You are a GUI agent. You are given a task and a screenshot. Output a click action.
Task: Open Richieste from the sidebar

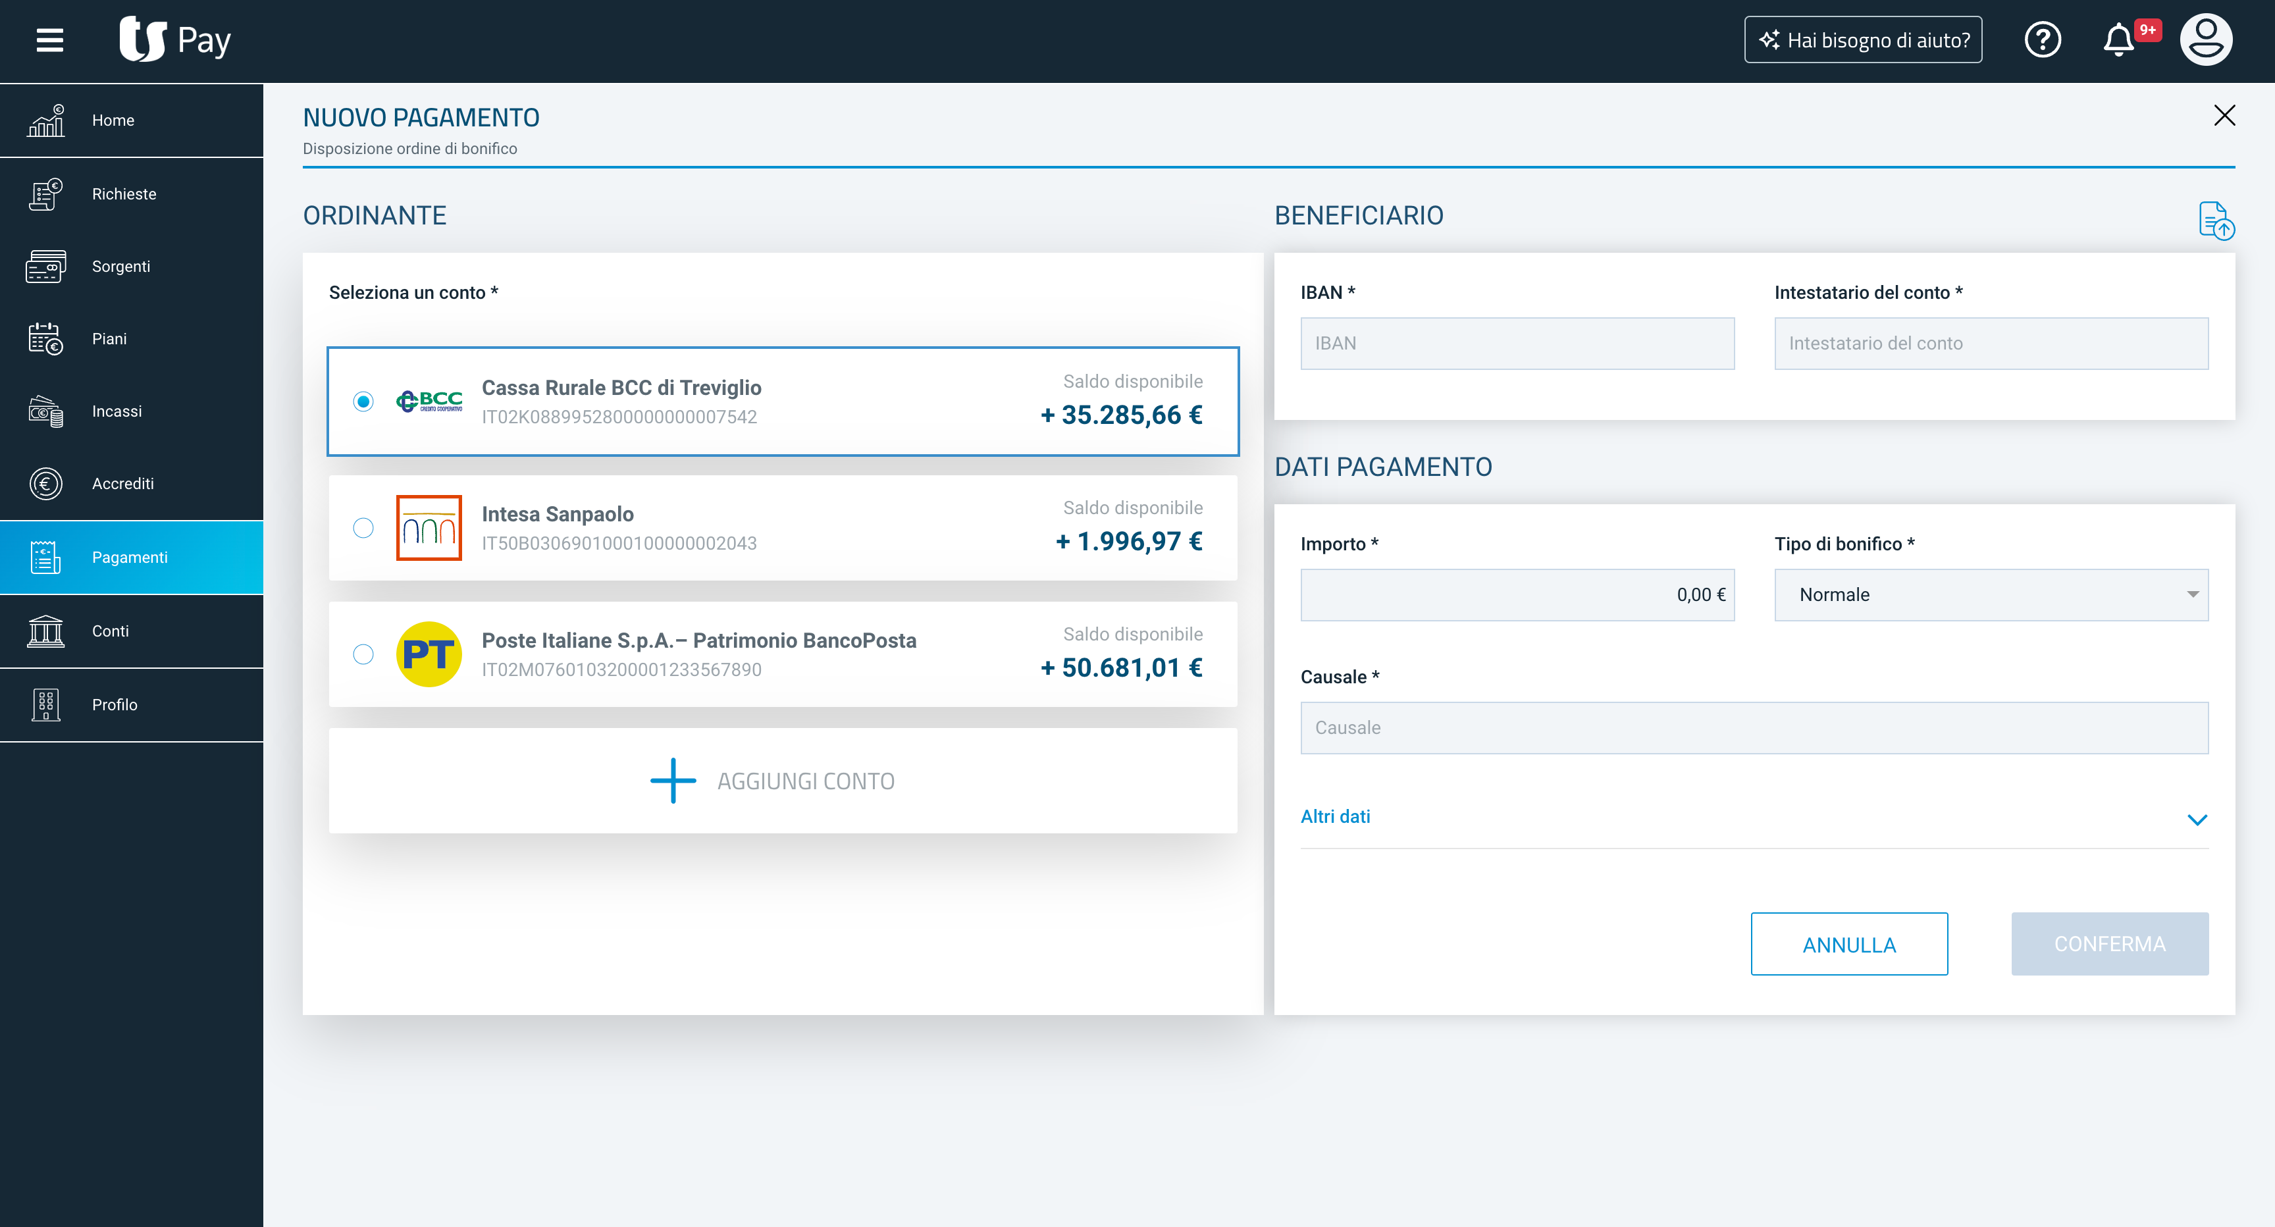pos(124,194)
